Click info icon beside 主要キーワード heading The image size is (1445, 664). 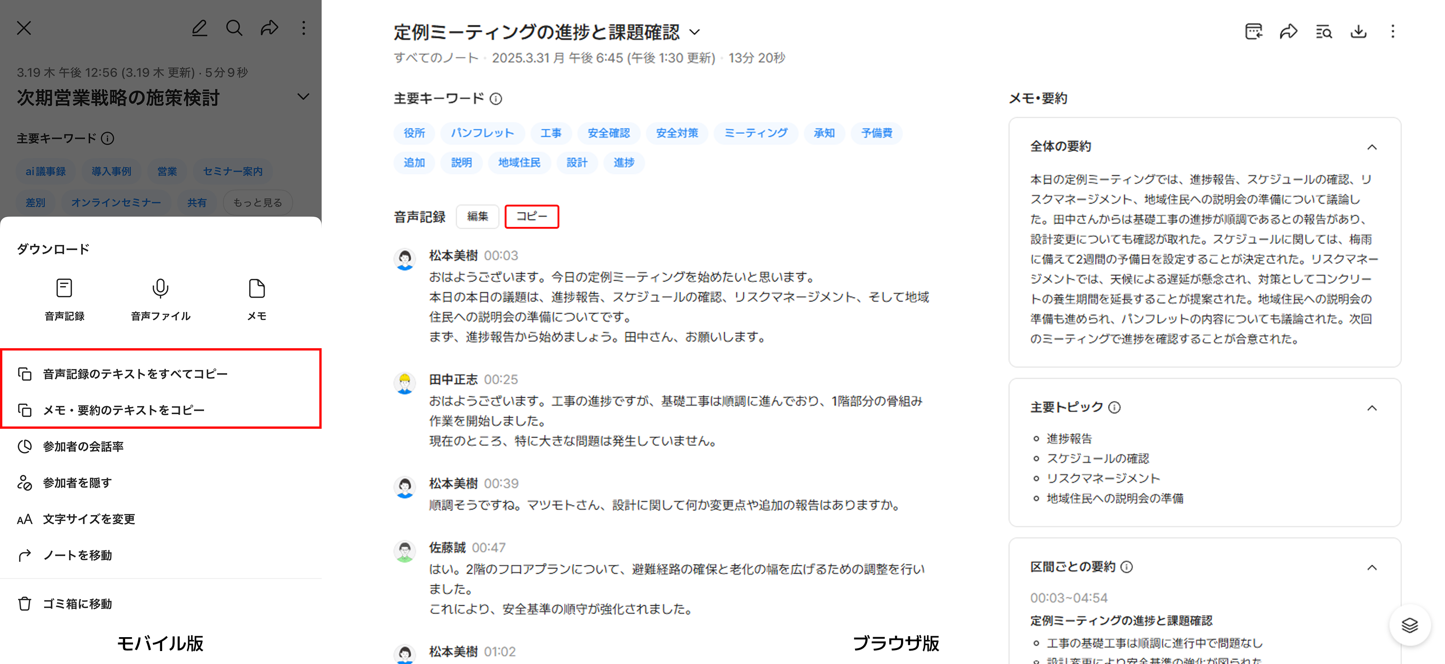click(496, 99)
